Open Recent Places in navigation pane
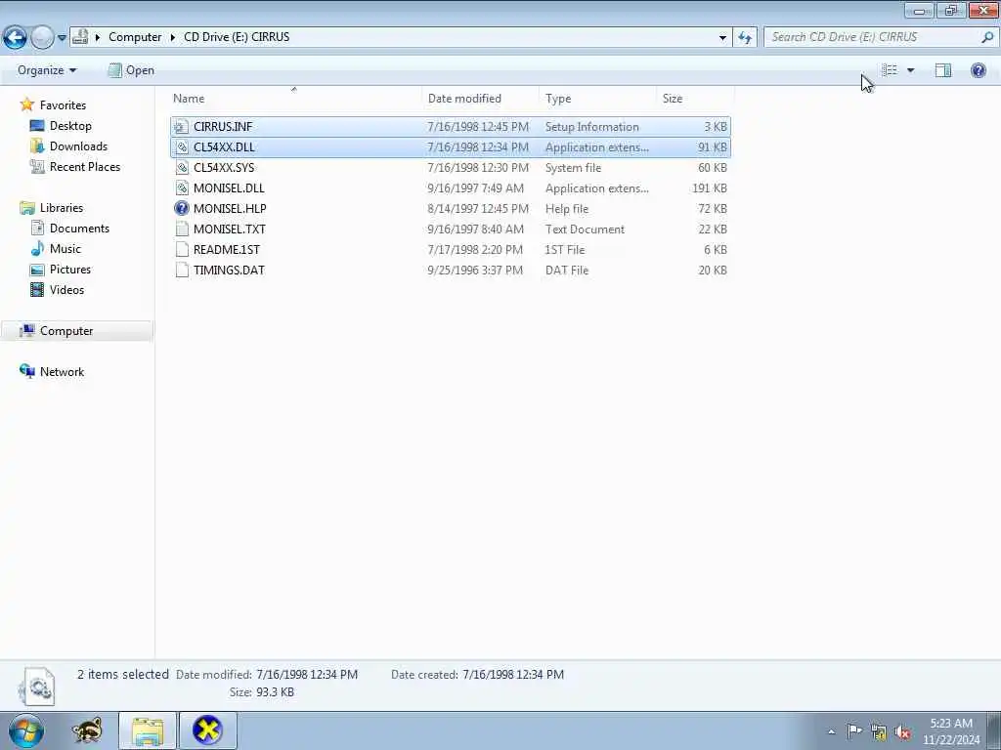This screenshot has width=1001, height=750. point(75,166)
